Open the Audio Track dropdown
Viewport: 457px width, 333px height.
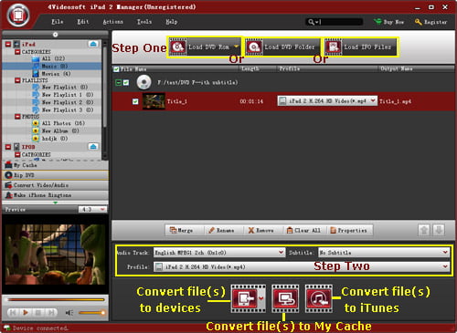click(x=219, y=253)
